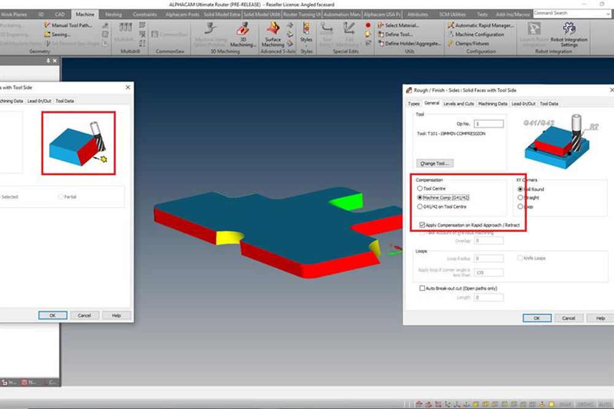Open Select Material command

pyautogui.click(x=398, y=25)
